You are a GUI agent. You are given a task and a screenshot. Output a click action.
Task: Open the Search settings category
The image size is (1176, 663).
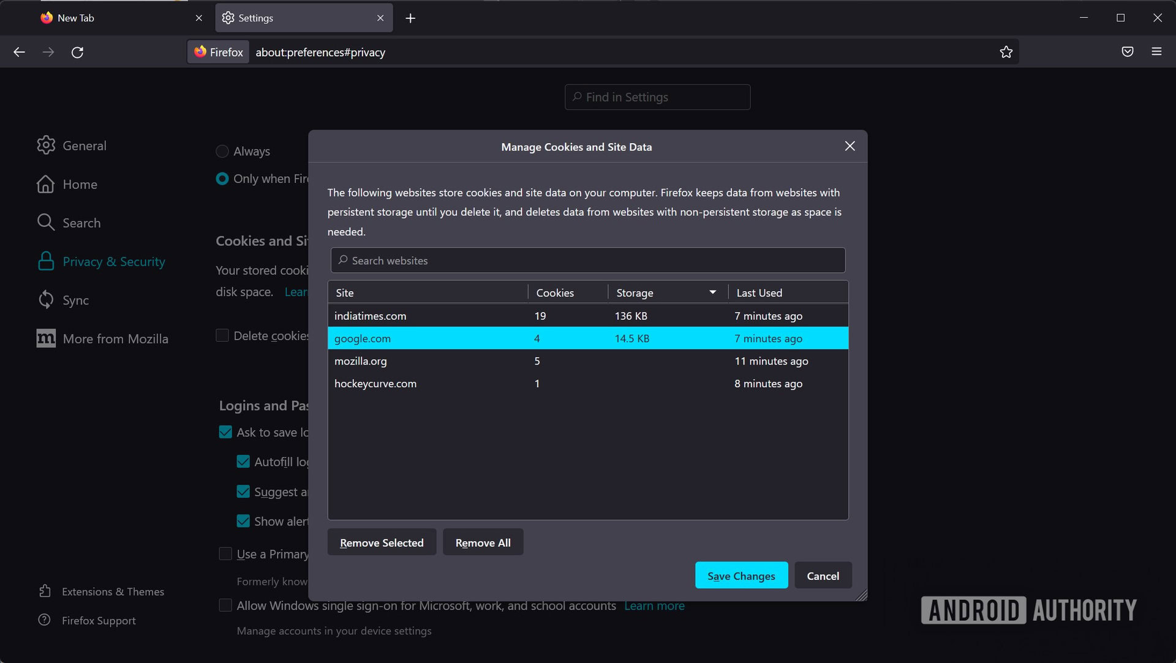coord(69,223)
